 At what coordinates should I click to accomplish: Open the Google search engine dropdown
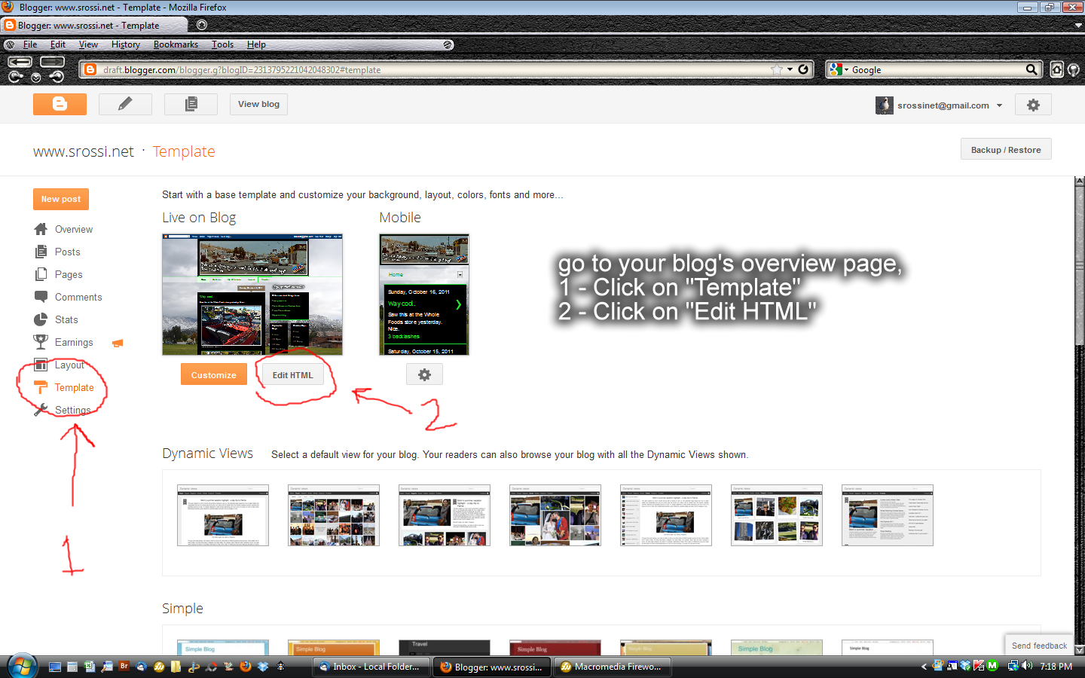846,69
